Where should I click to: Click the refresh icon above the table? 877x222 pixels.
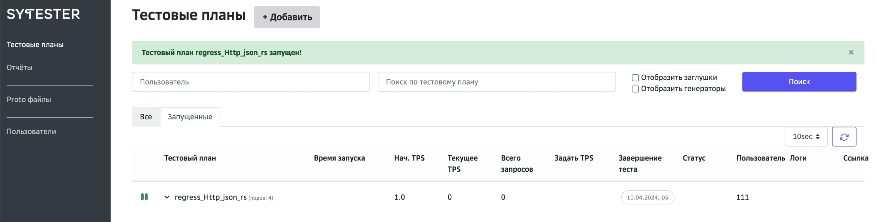844,136
